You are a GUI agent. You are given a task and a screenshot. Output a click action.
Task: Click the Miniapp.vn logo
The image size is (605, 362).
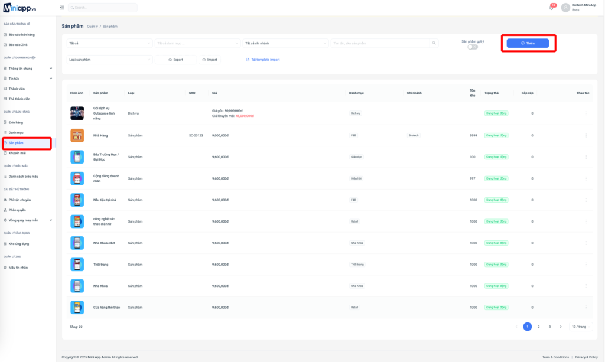(x=19, y=8)
